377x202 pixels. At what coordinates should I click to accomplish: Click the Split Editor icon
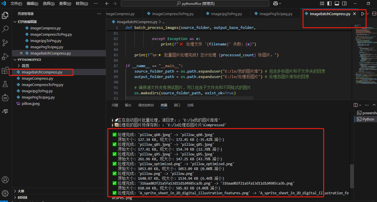click(374, 14)
